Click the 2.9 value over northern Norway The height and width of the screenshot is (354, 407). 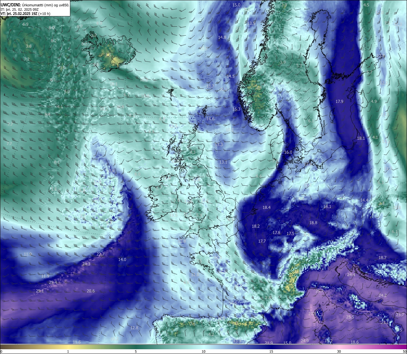pyautogui.click(x=284, y=5)
